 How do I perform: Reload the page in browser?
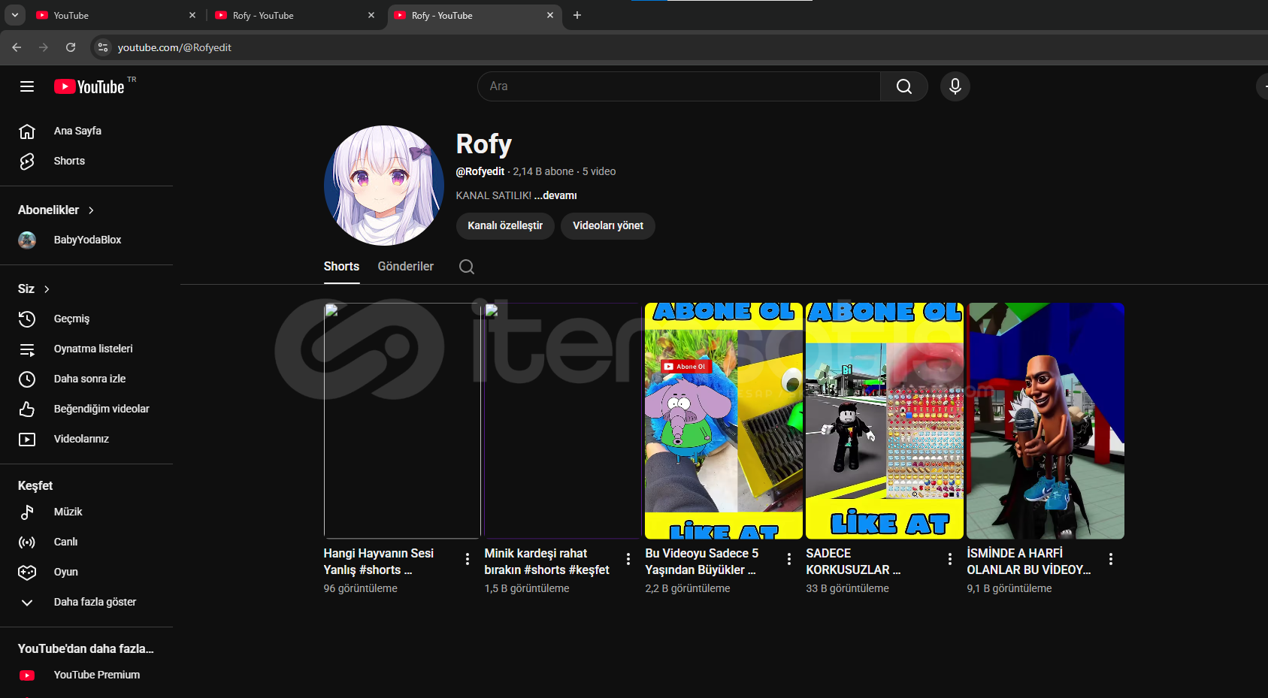click(71, 47)
